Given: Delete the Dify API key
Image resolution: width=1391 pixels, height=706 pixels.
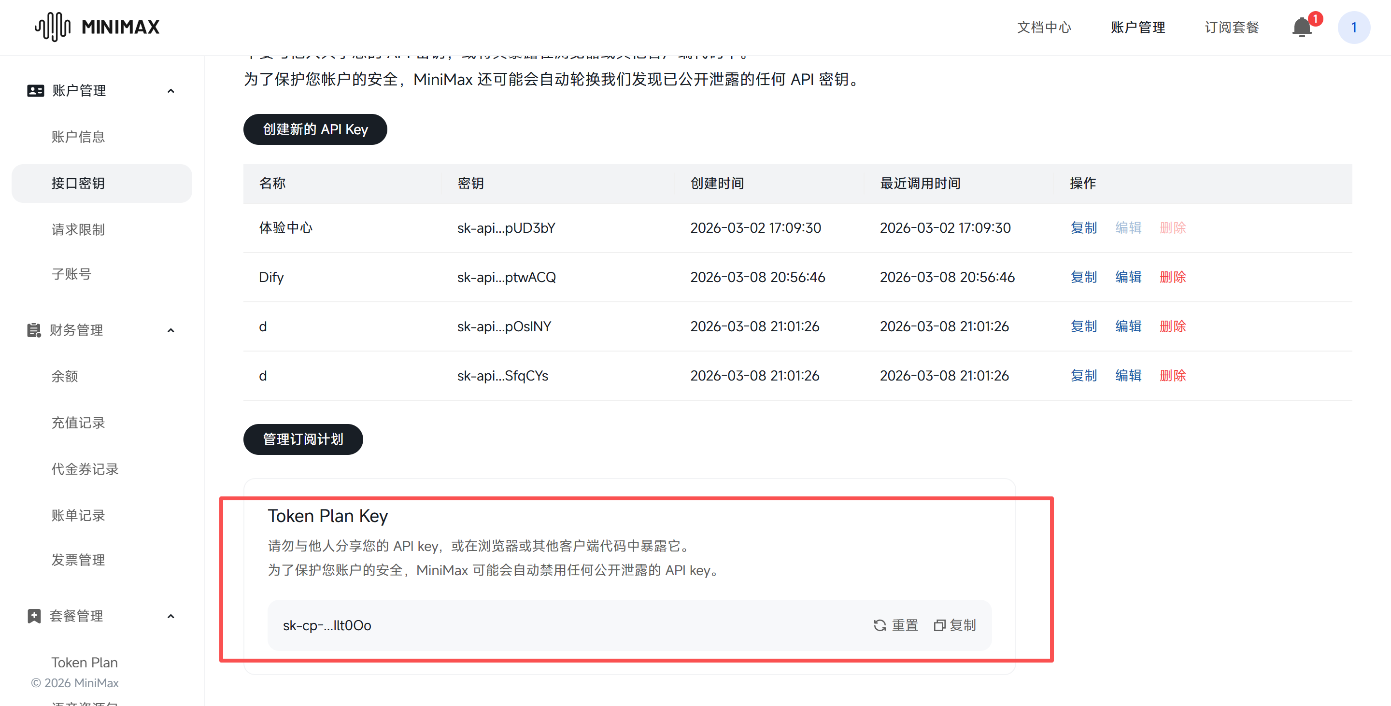Looking at the screenshot, I should 1172,277.
